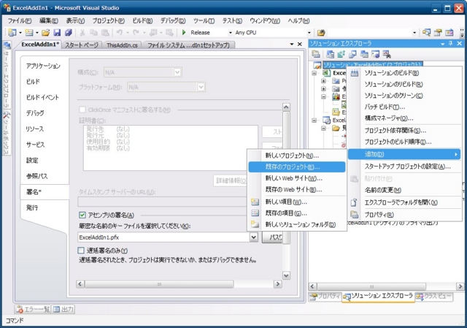
Task: Open the ExcelAddIn1.pfx key file dropdown
Action: pyautogui.click(x=253, y=237)
